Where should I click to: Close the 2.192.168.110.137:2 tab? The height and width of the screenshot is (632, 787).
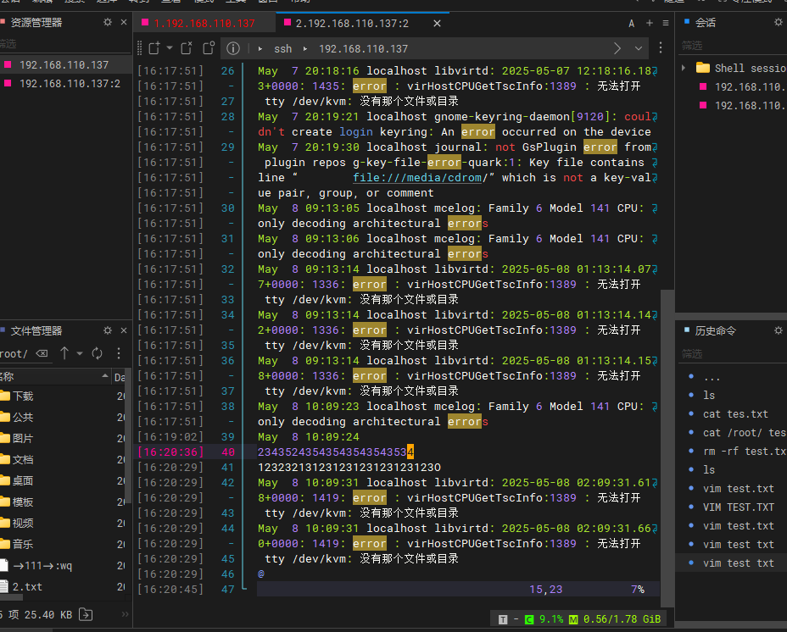click(437, 24)
